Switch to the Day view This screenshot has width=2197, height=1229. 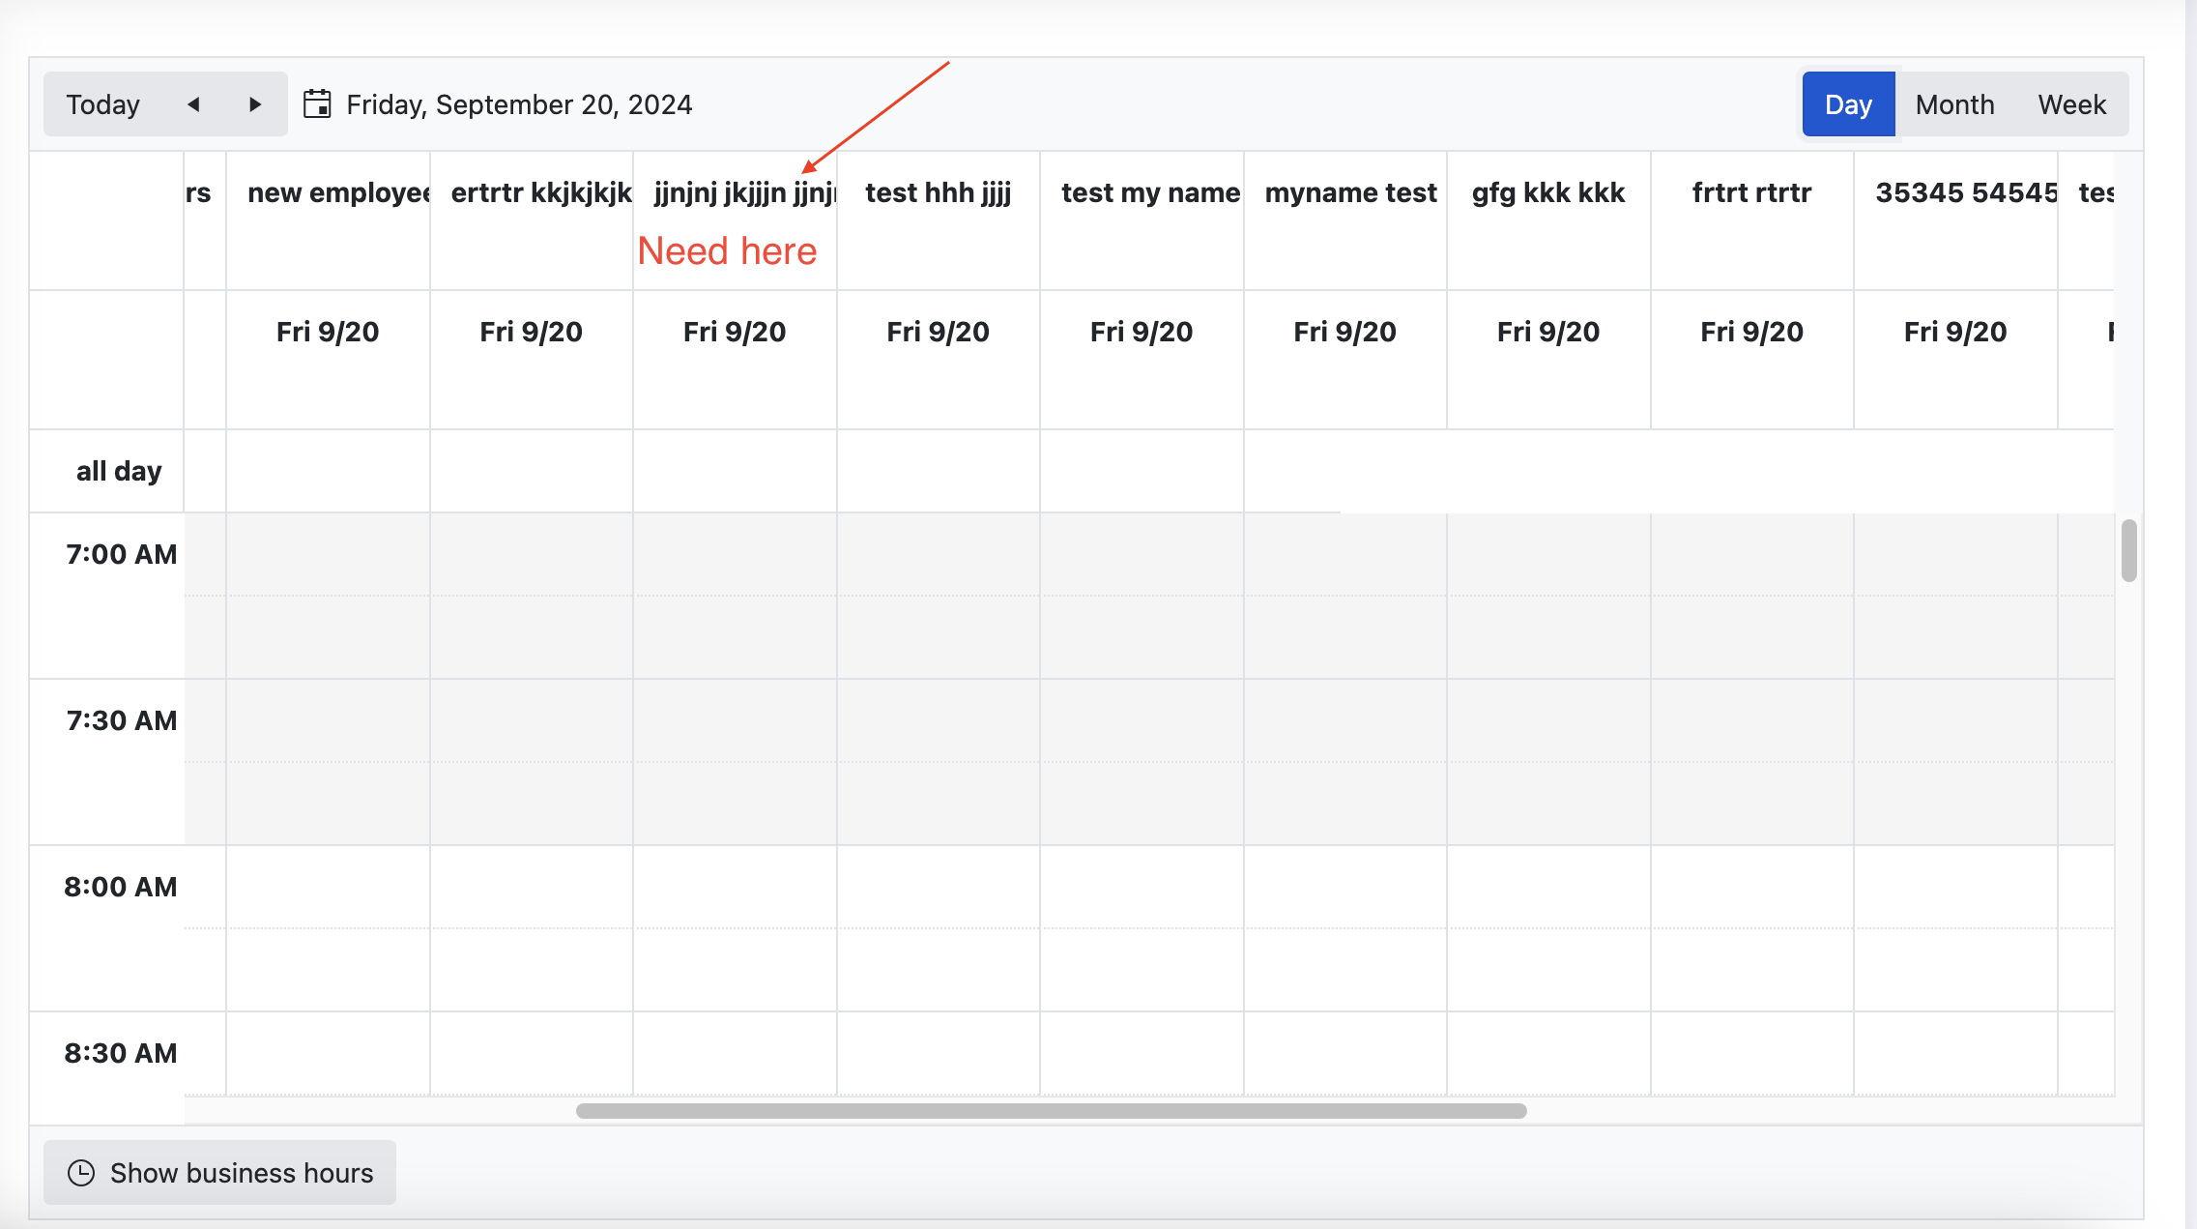(x=1848, y=104)
